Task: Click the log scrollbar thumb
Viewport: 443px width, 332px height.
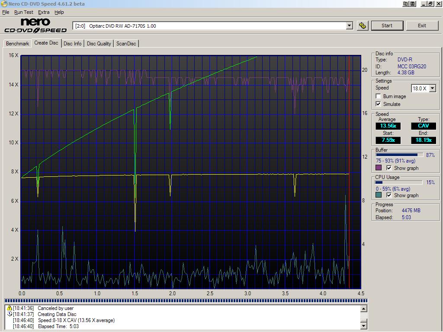Action: (364, 320)
